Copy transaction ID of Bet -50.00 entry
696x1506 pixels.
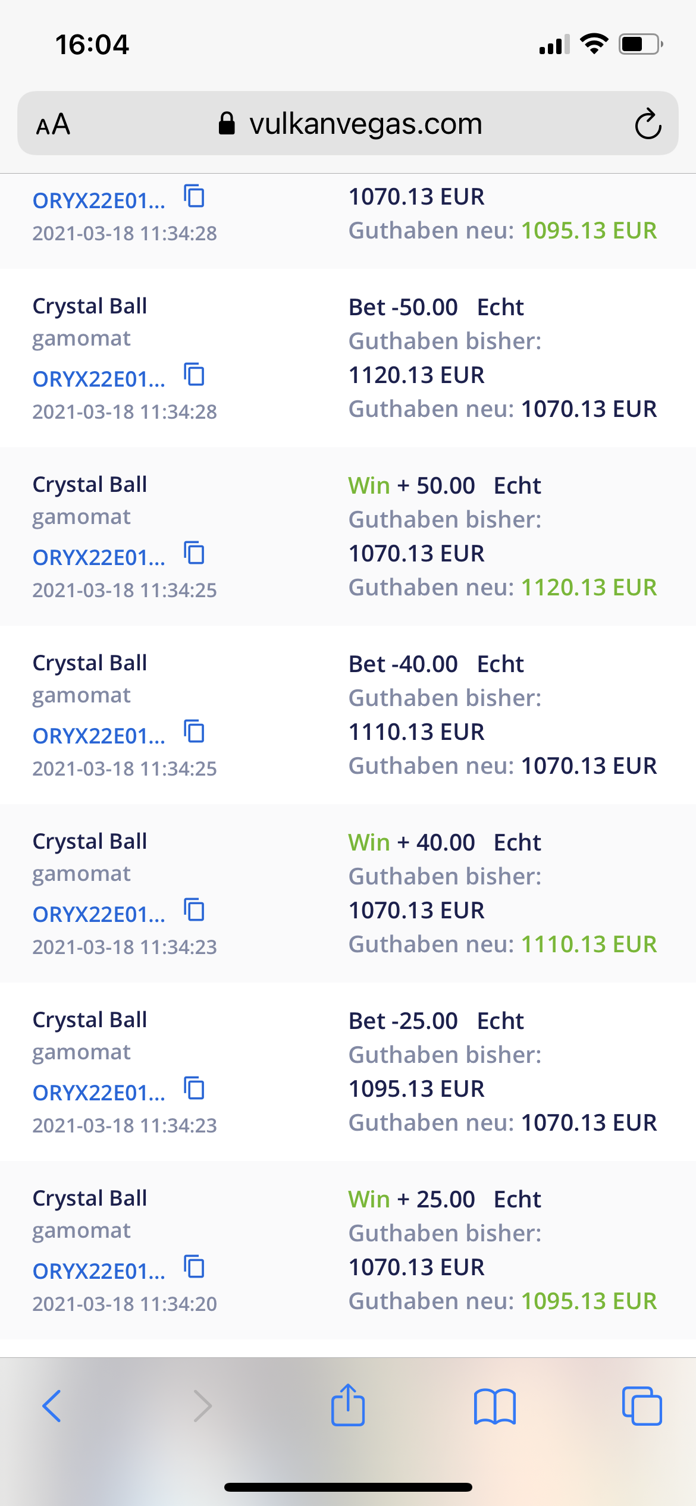(x=195, y=375)
